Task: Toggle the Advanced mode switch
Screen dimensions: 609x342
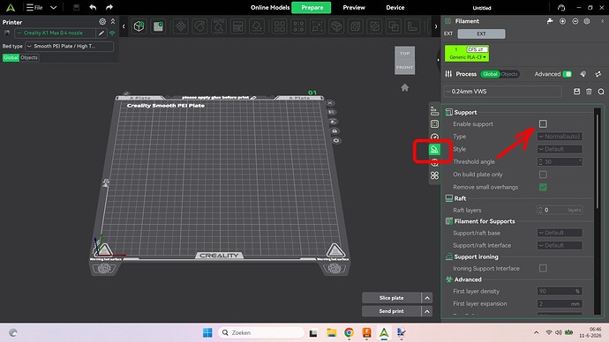Action: (567, 74)
